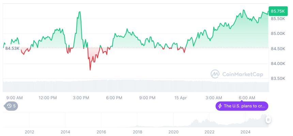This screenshot has width=293, height=136.
Task: Click the lowest red dip on the chart
Action: tap(90, 70)
